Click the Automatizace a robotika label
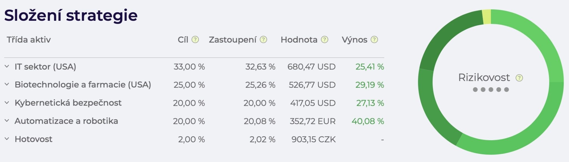The image size is (569, 162). coord(66,121)
